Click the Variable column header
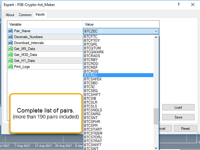200x150 pixels. tap(45, 24)
